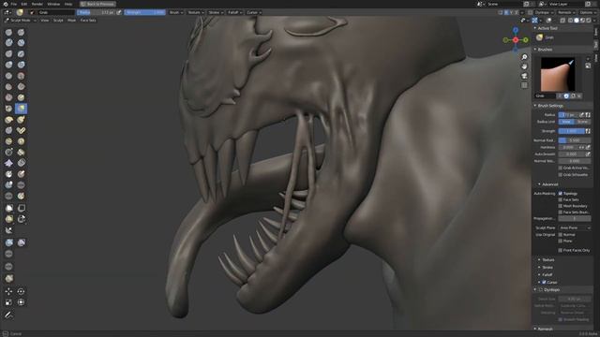This screenshot has height=337, width=600.
Task: Toggle the Cursor panel checkbox
Action: click(x=544, y=282)
